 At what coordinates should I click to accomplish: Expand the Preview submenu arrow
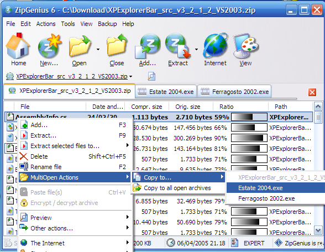coord(128,217)
